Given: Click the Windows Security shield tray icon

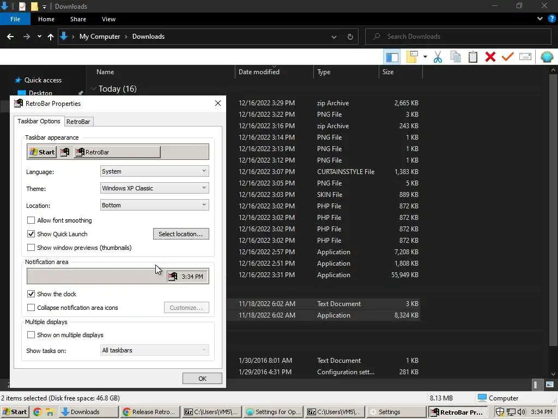Looking at the screenshot, I should click(500, 412).
